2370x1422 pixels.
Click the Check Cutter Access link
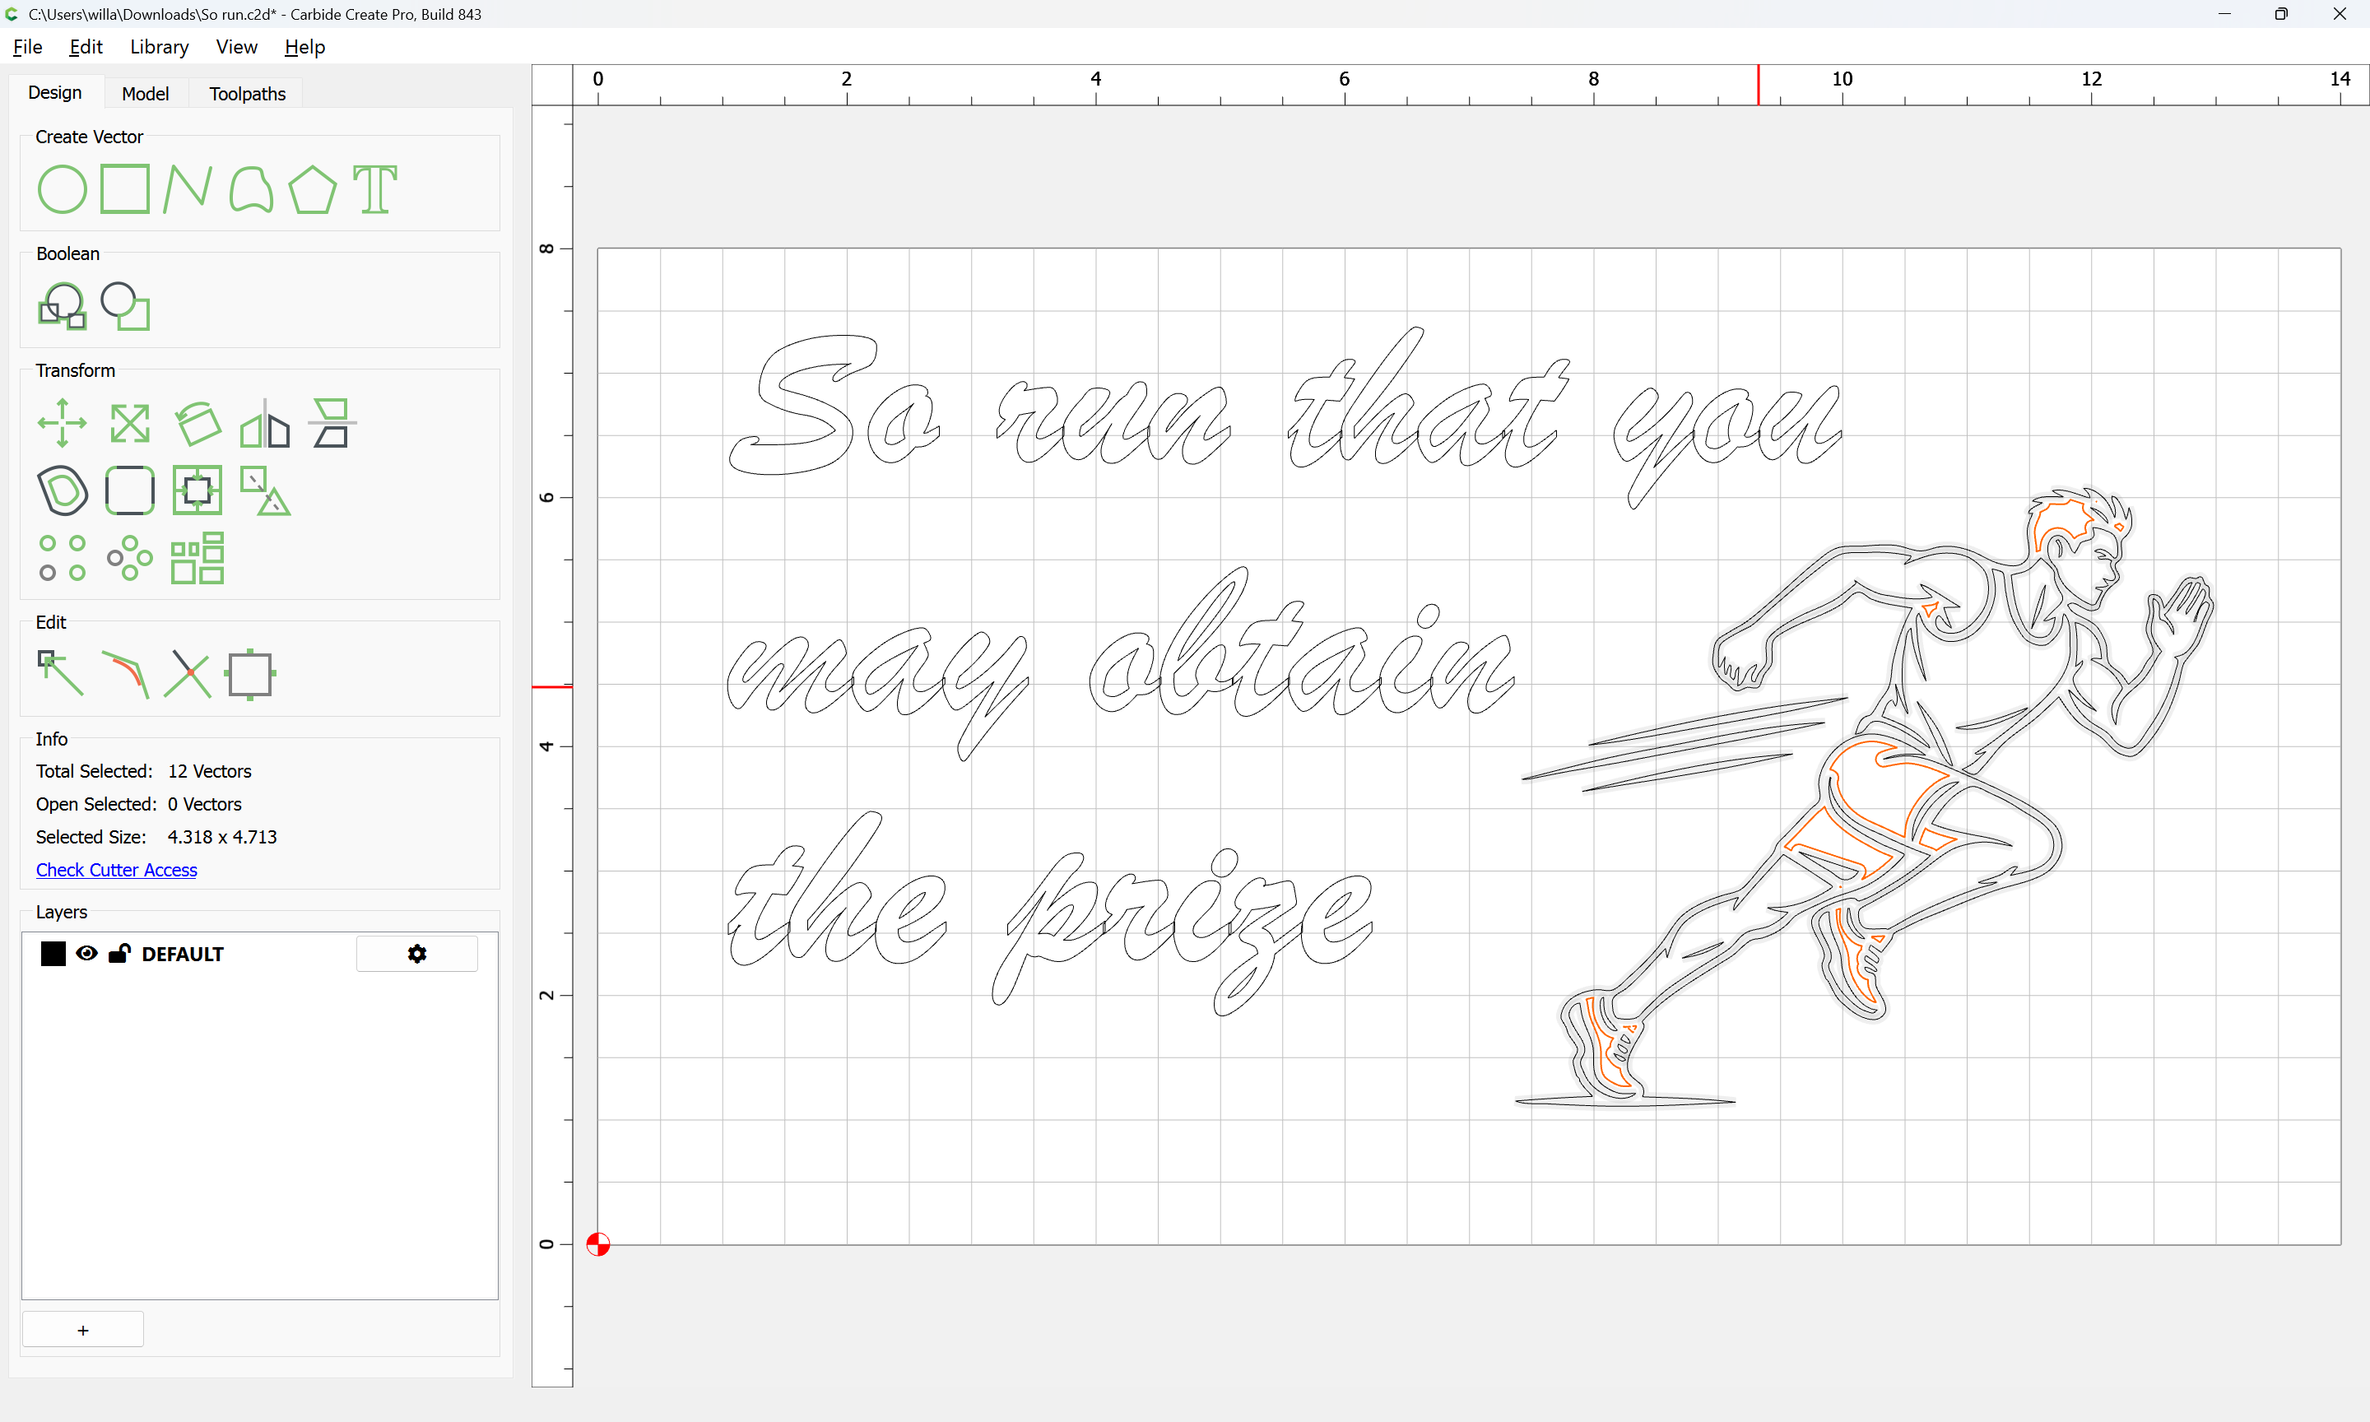tap(116, 870)
